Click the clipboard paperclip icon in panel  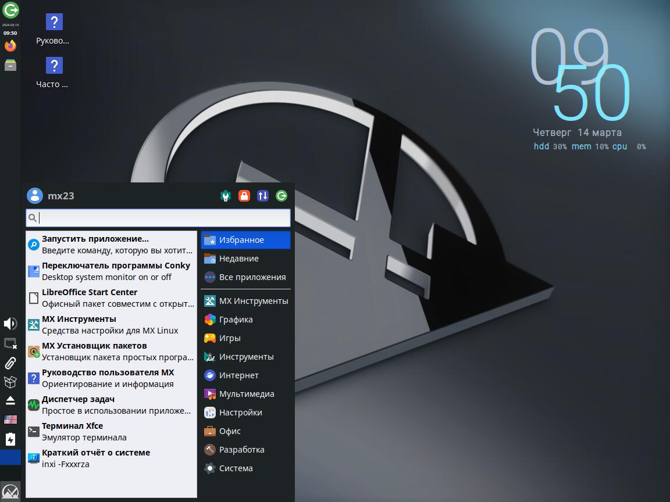pos(10,363)
